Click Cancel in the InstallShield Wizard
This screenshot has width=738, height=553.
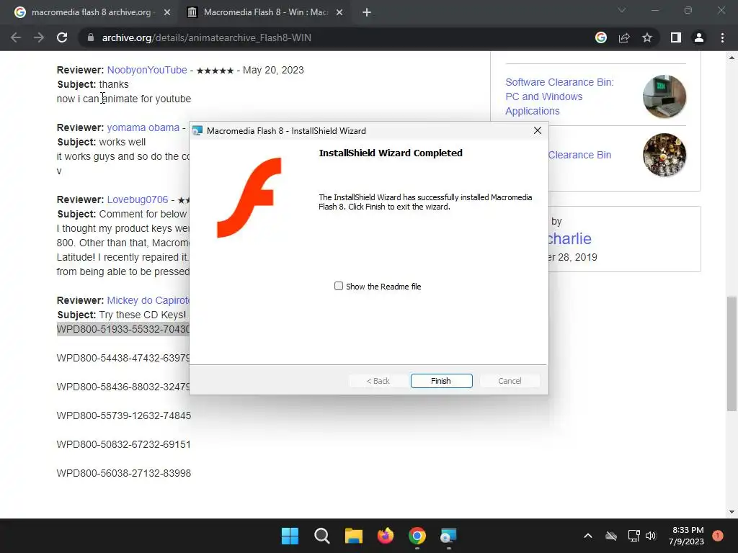point(510,381)
